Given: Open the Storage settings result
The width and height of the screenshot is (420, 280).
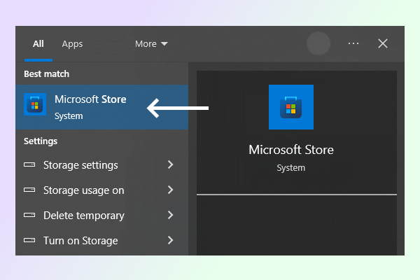Looking at the screenshot, I should (80, 165).
